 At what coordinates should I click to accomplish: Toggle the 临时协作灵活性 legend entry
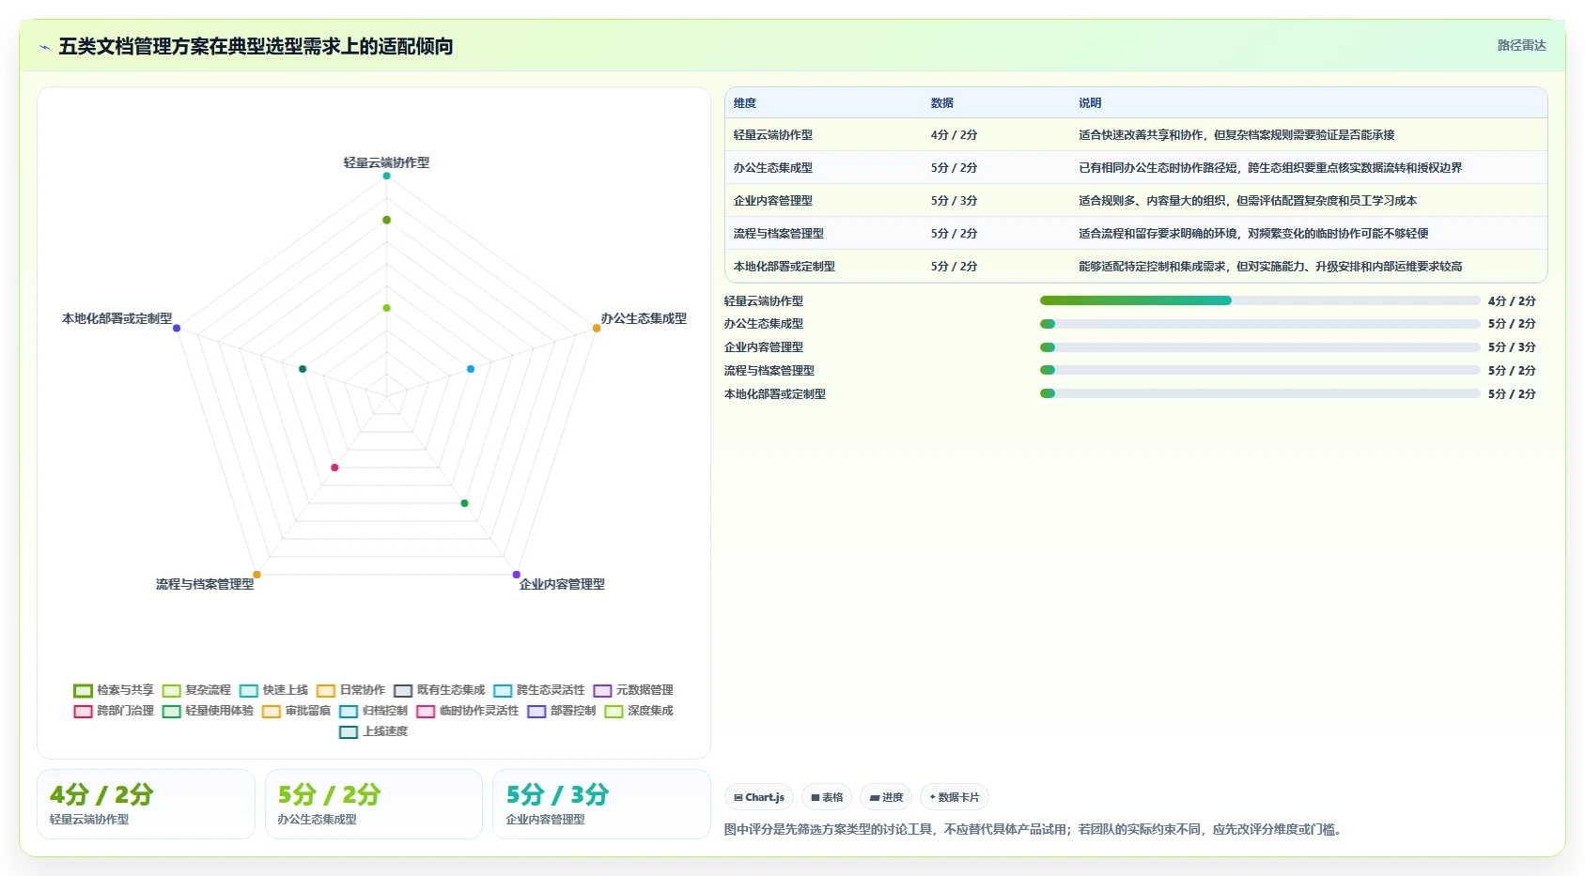(467, 711)
